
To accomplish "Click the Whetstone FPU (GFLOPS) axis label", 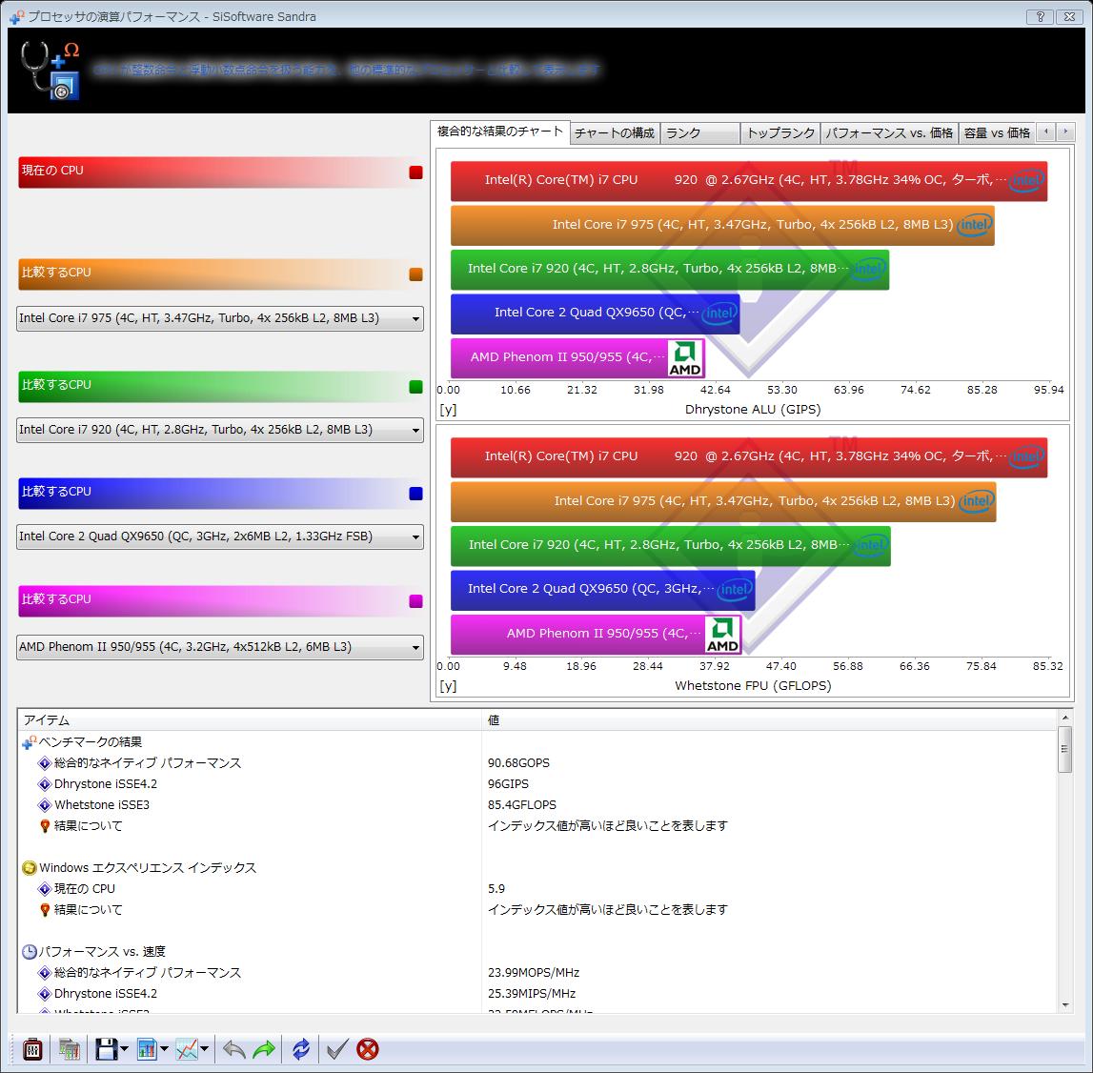I will click(753, 686).
